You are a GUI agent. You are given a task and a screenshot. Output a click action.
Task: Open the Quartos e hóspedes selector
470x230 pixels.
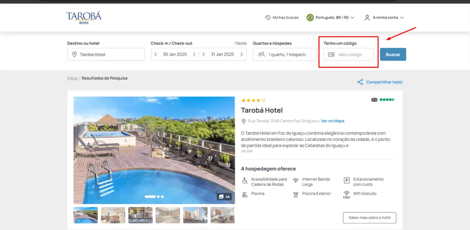[285, 55]
